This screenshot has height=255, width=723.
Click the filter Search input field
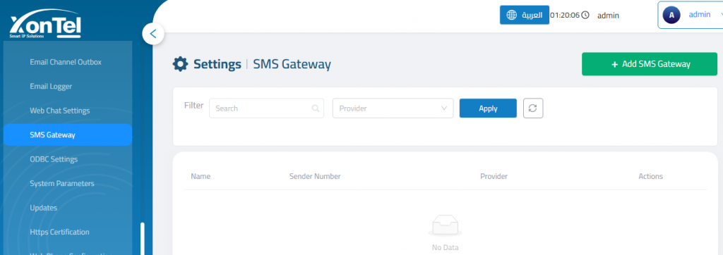point(266,108)
